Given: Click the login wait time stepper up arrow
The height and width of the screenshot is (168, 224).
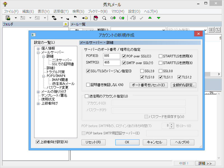Looking at the screenshot, I should pyautogui.click(x=171, y=124).
